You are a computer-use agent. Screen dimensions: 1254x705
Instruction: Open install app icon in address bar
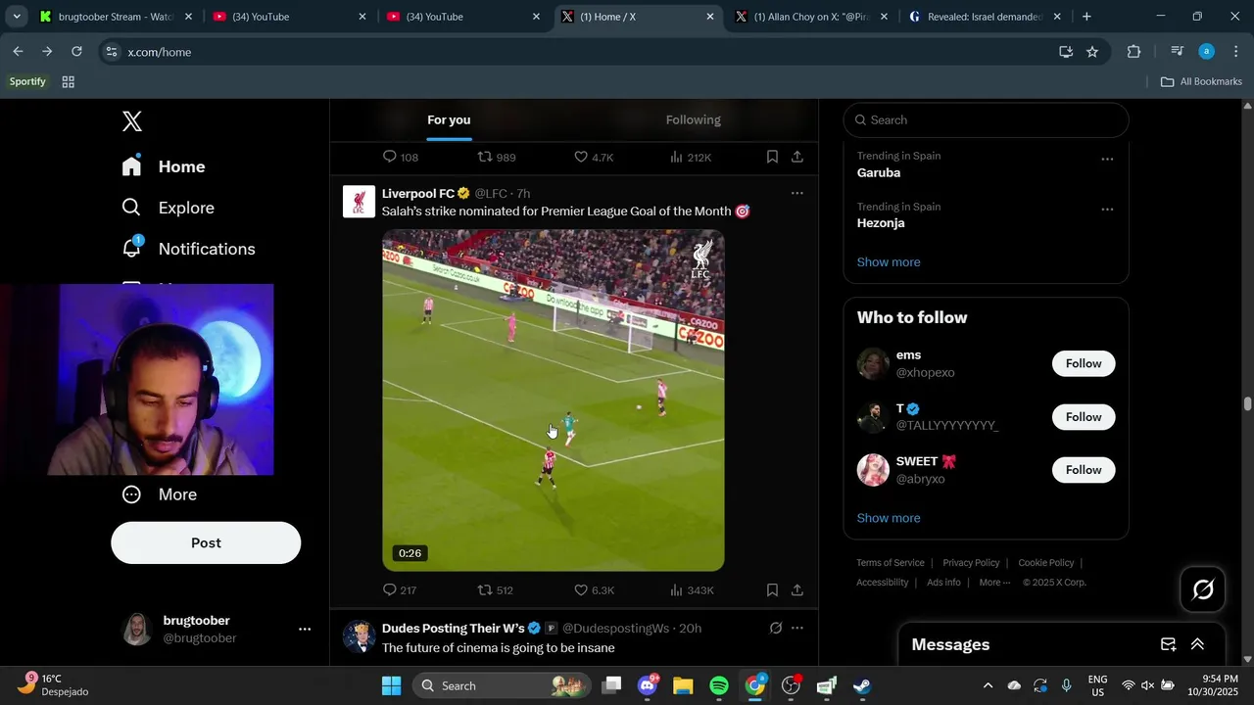coord(1066,52)
